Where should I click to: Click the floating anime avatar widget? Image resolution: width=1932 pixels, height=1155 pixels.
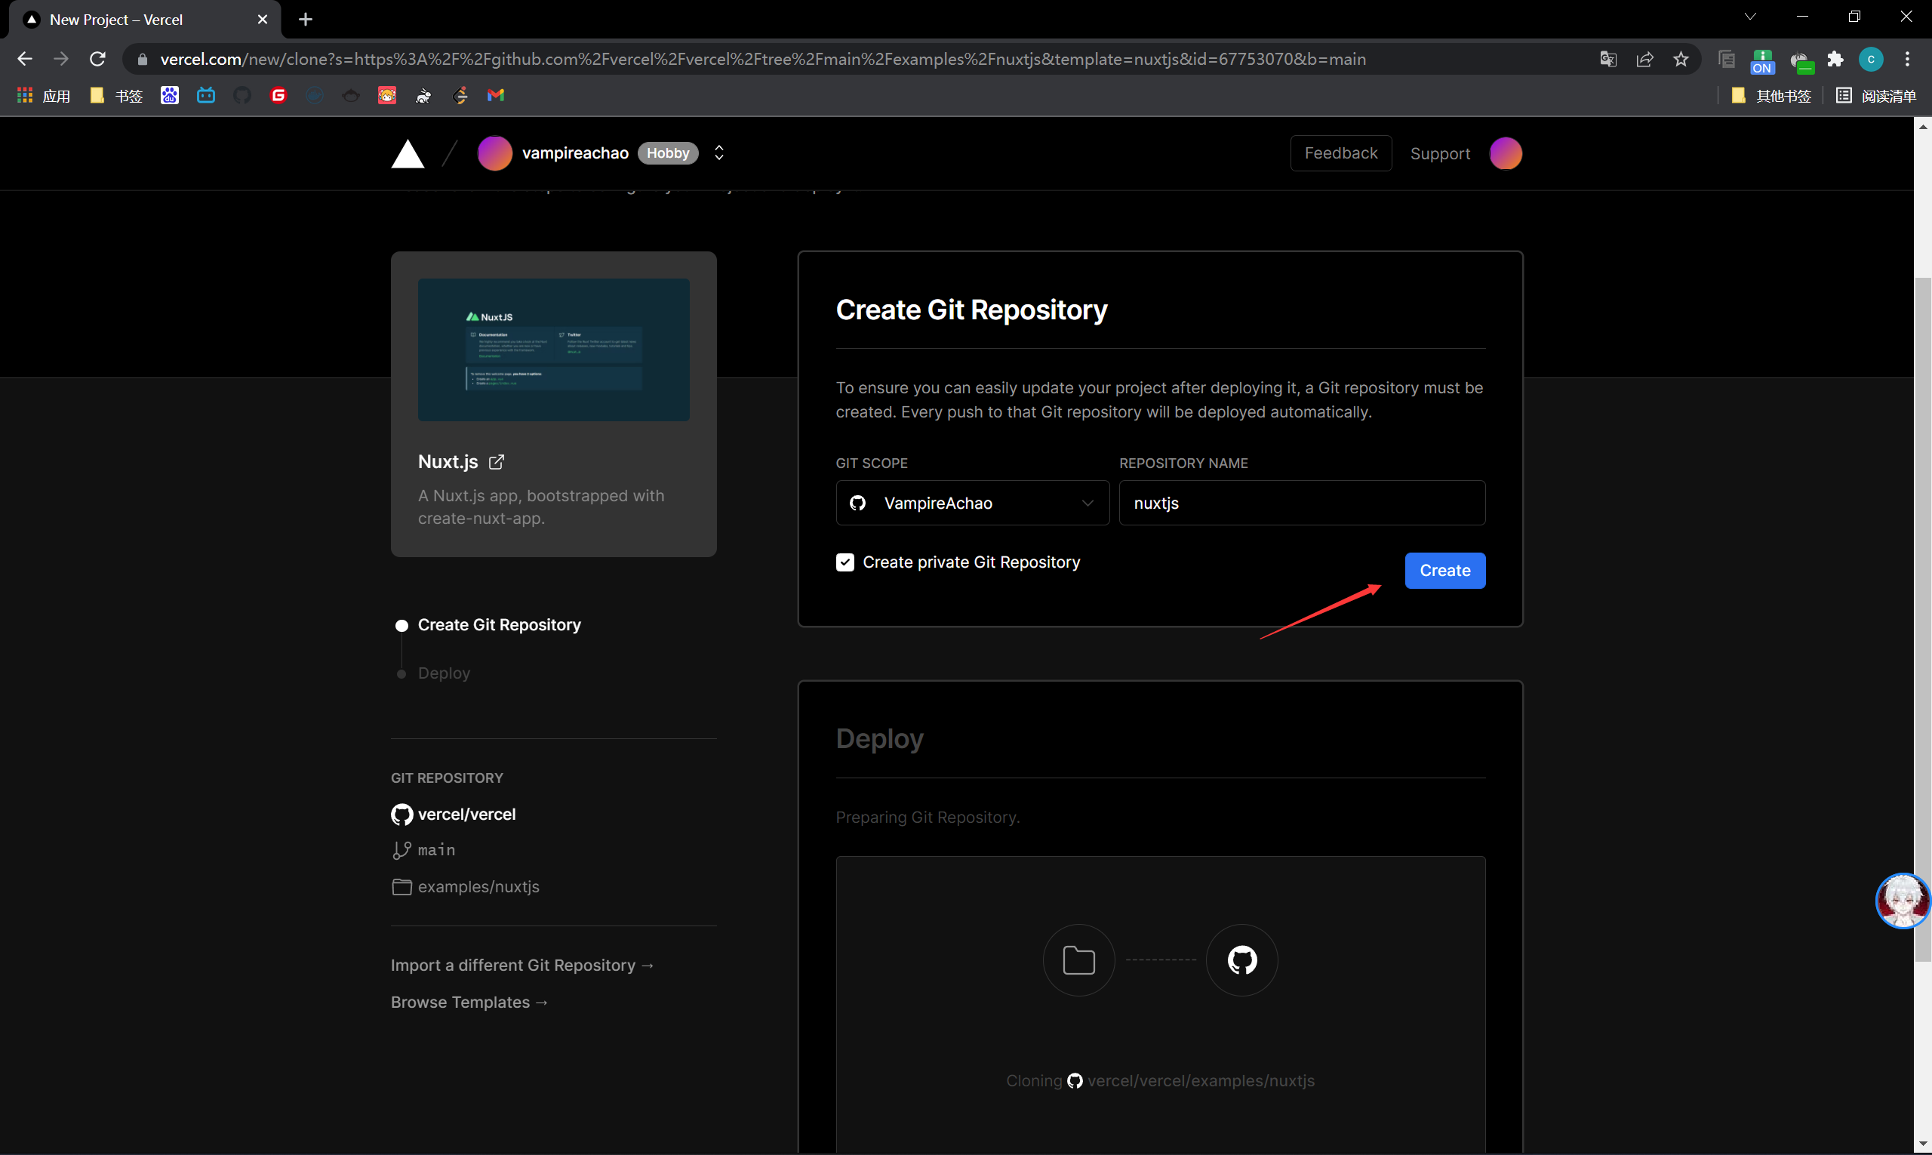pyautogui.click(x=1903, y=901)
